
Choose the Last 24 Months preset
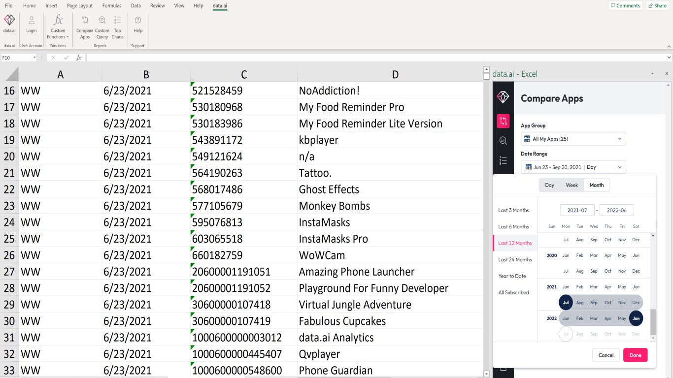515,259
